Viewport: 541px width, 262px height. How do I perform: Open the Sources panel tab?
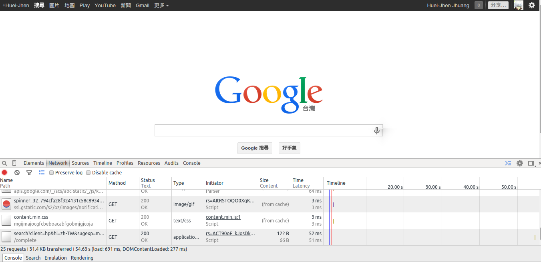80,163
